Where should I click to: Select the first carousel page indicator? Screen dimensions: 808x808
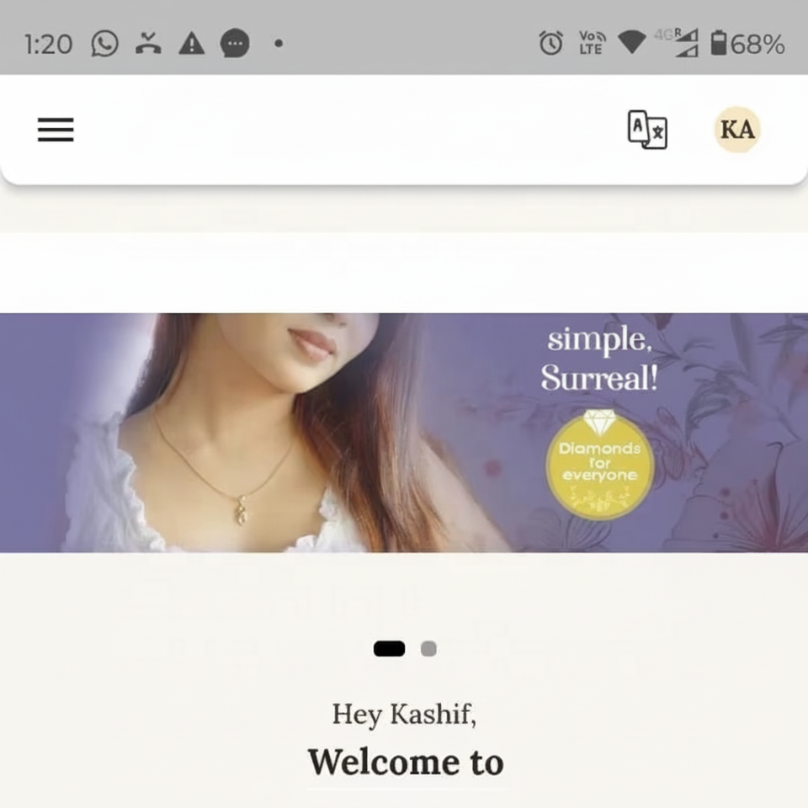389,649
